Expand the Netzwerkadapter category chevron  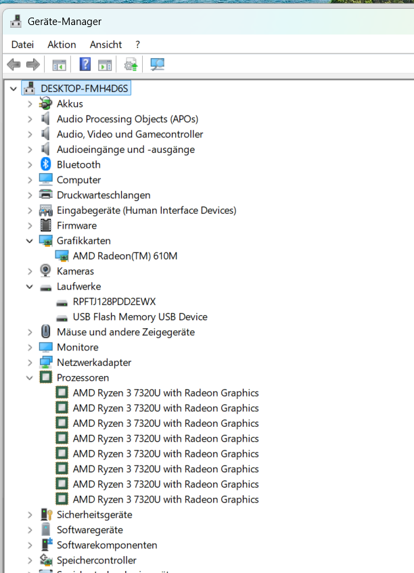30,363
